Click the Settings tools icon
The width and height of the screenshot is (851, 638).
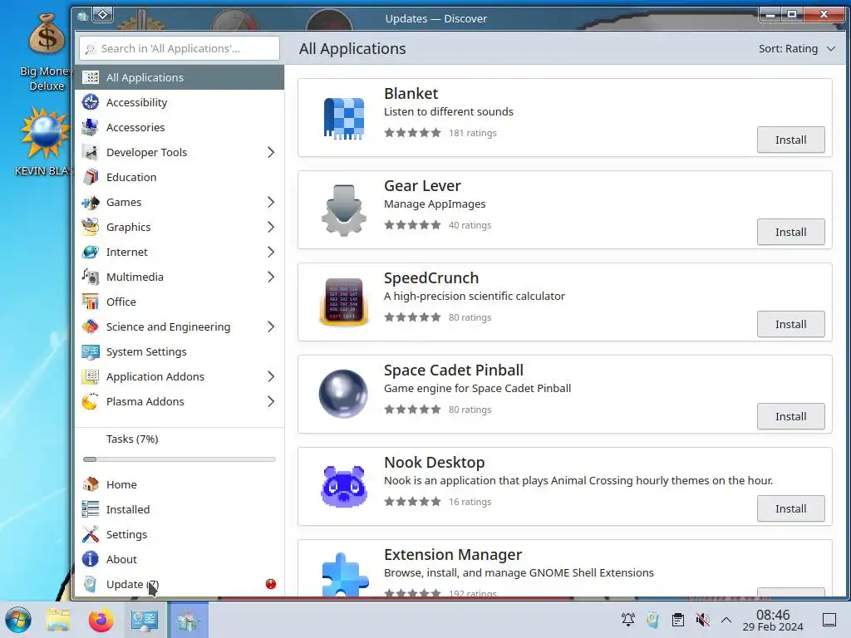click(x=90, y=534)
